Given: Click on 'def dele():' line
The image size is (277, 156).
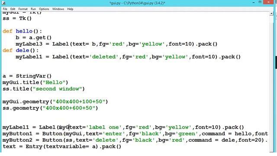Looking at the screenshot, I should (x=20, y=50).
